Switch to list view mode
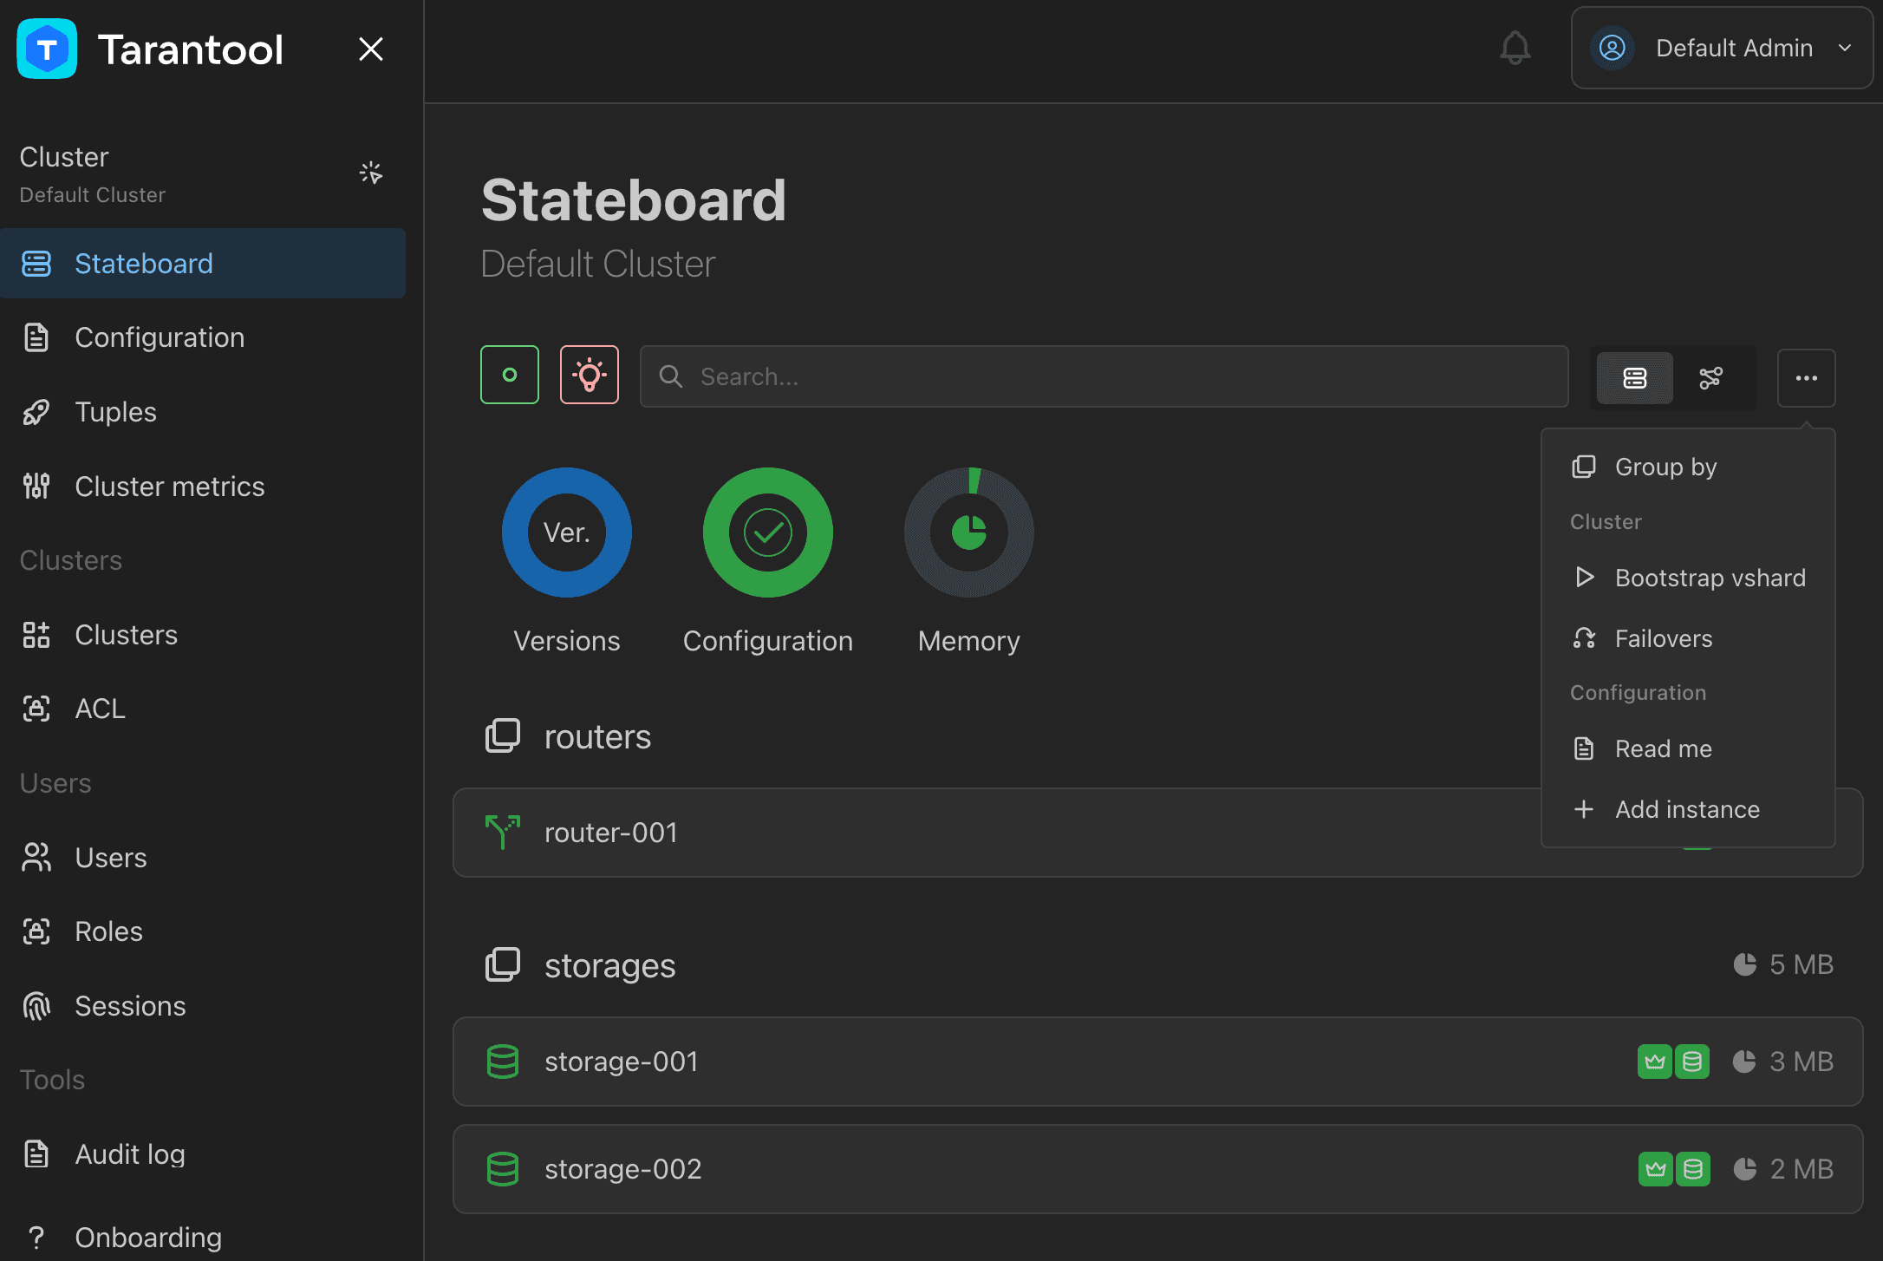Screen dimensions: 1883x1261 coord(1635,378)
